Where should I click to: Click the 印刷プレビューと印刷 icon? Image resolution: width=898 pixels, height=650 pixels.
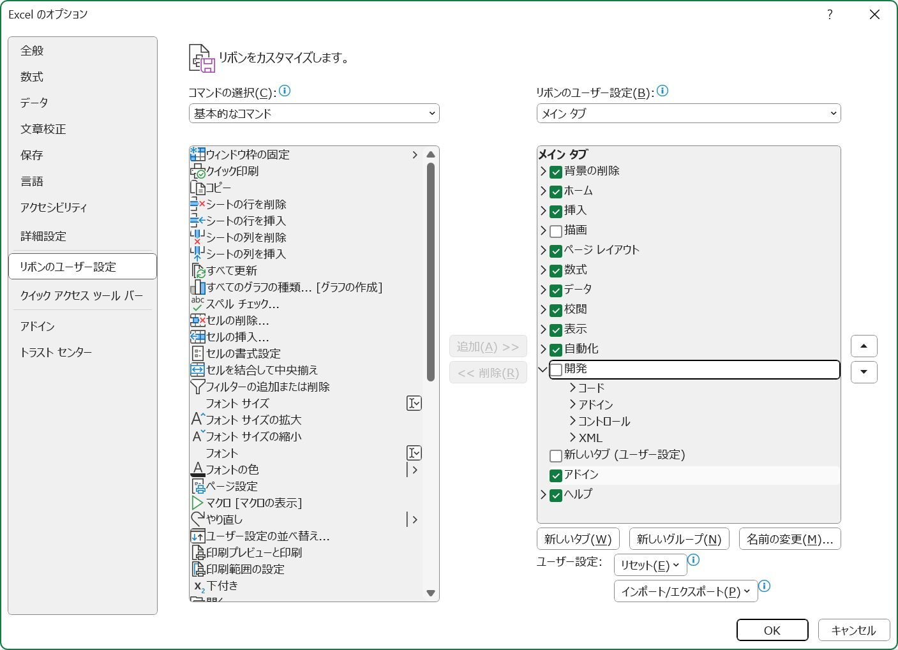tap(198, 552)
